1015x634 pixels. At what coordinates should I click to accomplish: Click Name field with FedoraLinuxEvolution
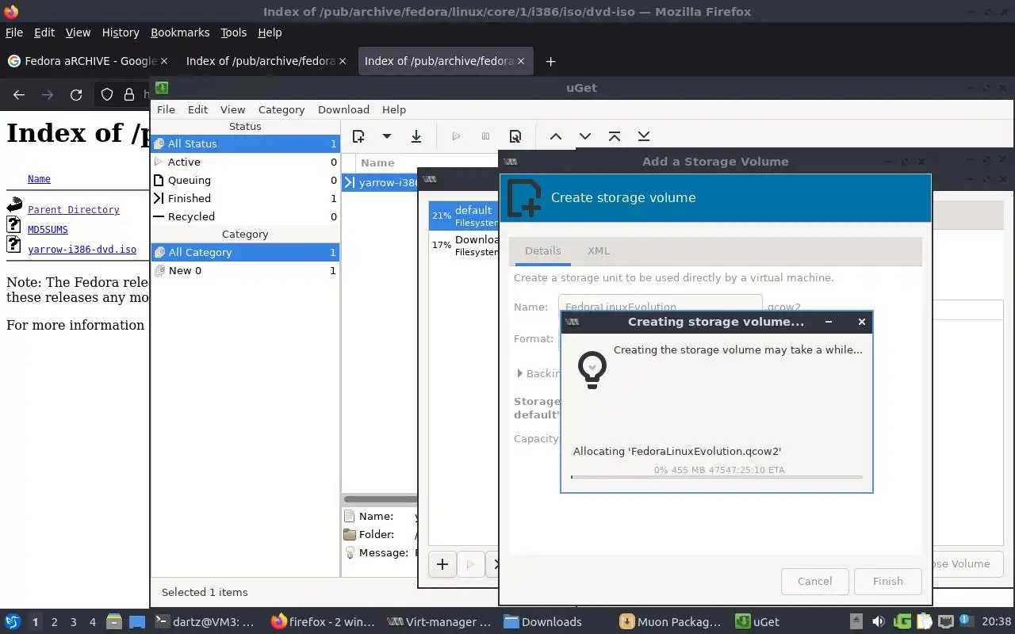(x=660, y=307)
